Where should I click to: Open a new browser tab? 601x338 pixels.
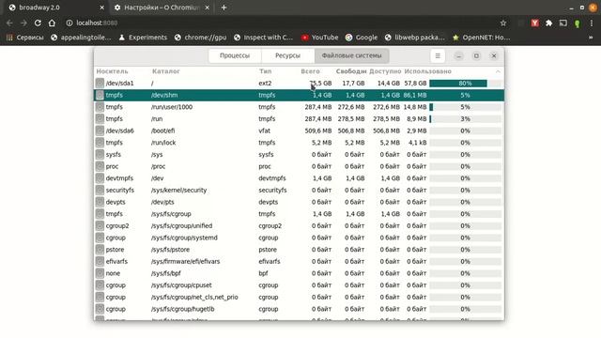click(223, 8)
